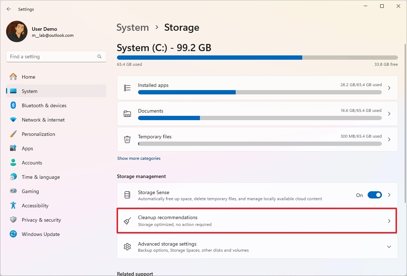
Task: Click the Installed apps title text
Action: pyautogui.click(x=153, y=85)
